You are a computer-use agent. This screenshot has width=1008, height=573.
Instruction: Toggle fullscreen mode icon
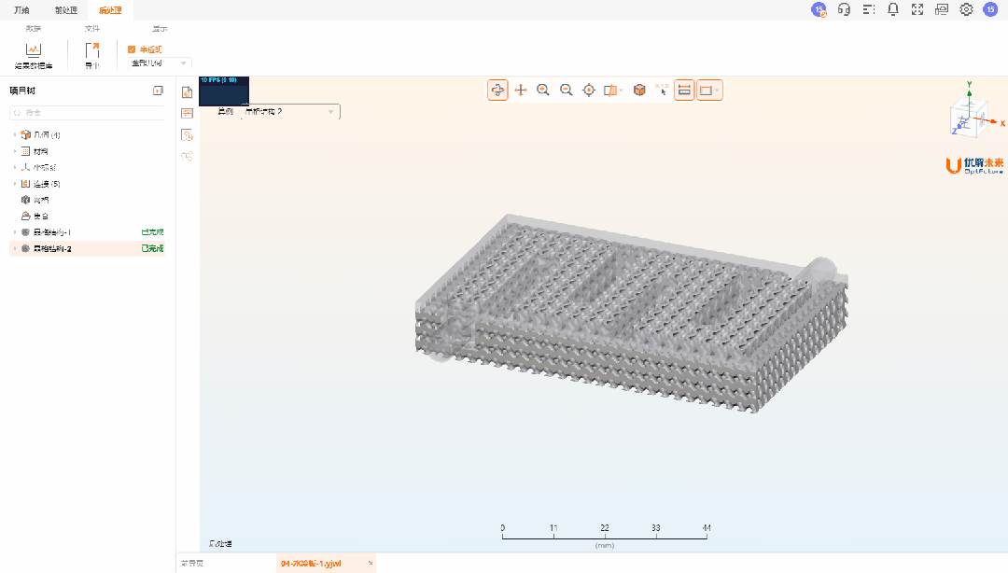click(917, 9)
